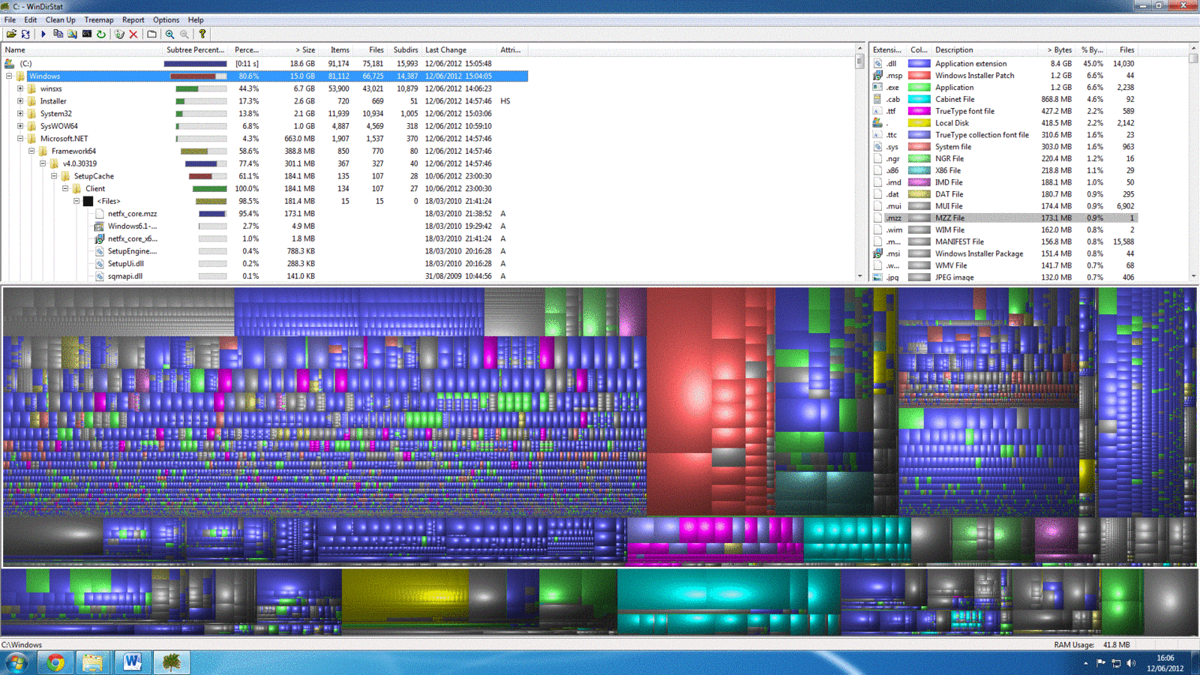Click the Open folder toolbar icon
The width and height of the screenshot is (1200, 675).
pyautogui.click(x=11, y=34)
